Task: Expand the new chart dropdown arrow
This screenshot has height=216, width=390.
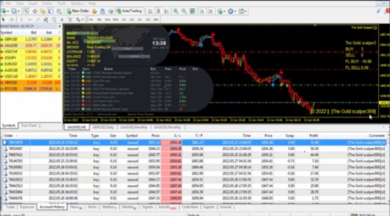Action: point(8,11)
